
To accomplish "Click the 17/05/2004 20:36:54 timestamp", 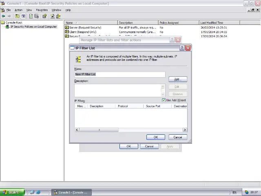I will 214,36.
